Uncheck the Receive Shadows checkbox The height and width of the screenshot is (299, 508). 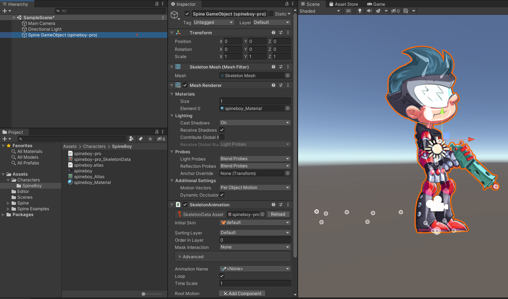pos(222,130)
